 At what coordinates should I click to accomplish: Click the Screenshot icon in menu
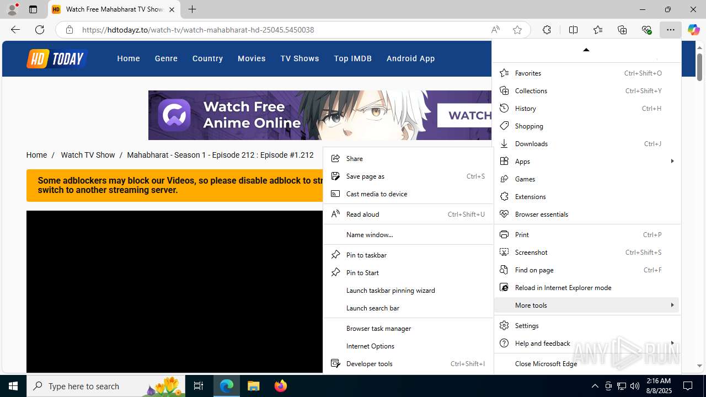pos(504,252)
